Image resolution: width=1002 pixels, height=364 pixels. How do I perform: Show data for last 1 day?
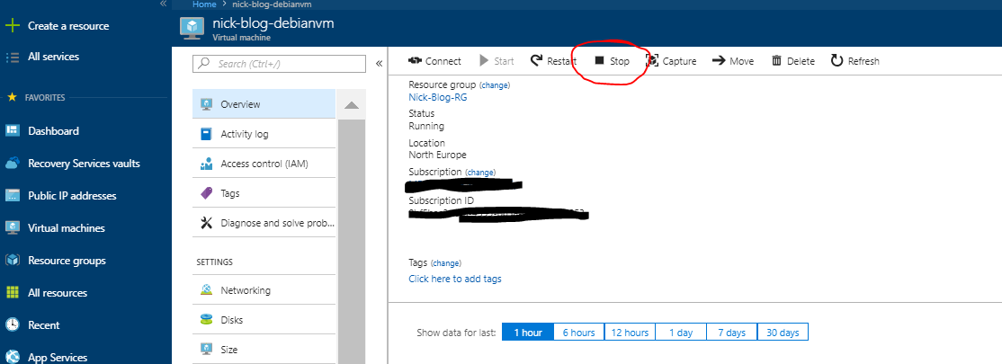click(x=681, y=332)
